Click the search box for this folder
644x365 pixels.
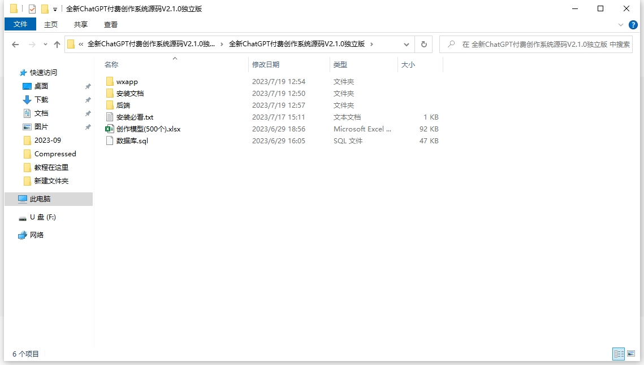(536, 44)
